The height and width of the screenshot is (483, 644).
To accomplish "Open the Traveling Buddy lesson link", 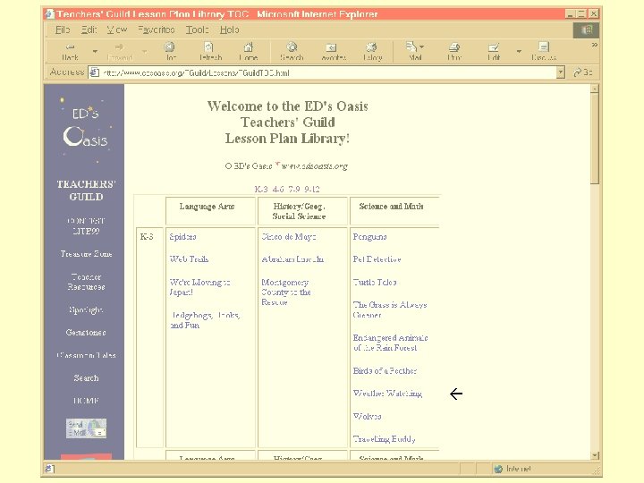I will [384, 438].
